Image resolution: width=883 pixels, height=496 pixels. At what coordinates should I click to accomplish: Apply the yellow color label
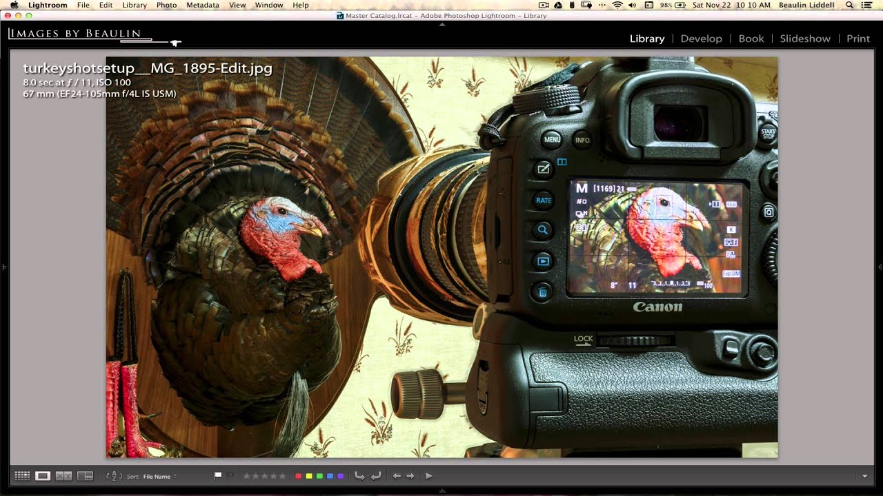point(308,476)
